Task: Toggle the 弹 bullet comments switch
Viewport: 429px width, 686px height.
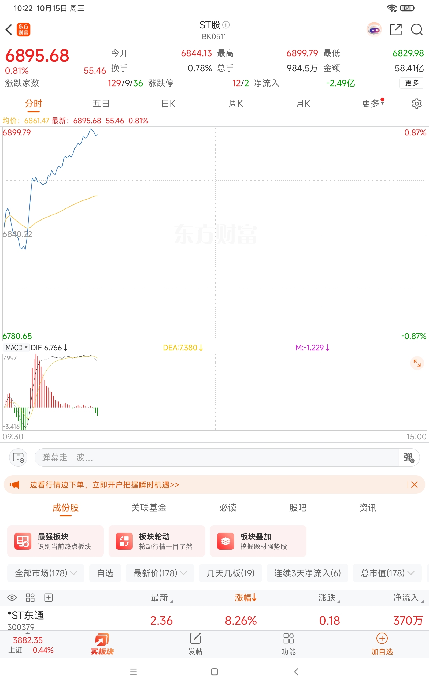Action: (409, 457)
